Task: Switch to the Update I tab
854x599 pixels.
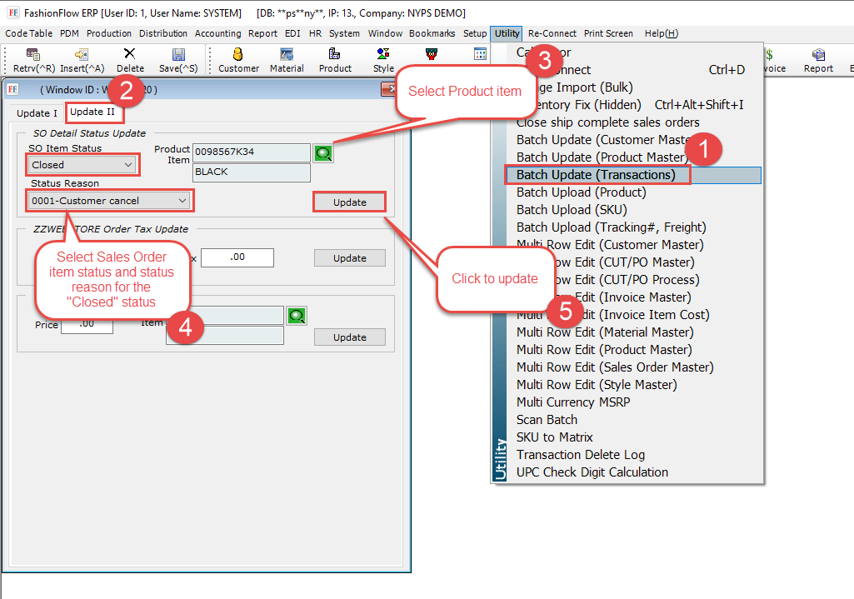Action: tap(37, 113)
